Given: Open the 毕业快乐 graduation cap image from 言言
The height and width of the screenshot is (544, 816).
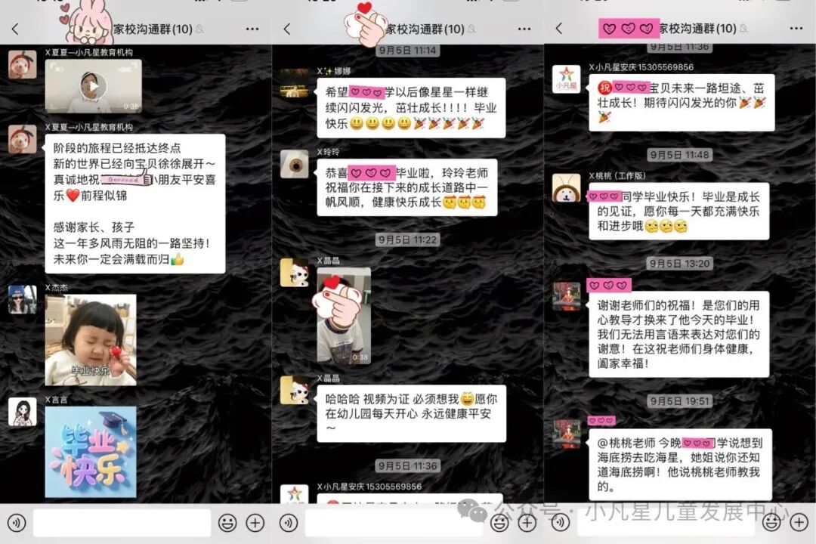Looking at the screenshot, I should pyautogui.click(x=91, y=452).
